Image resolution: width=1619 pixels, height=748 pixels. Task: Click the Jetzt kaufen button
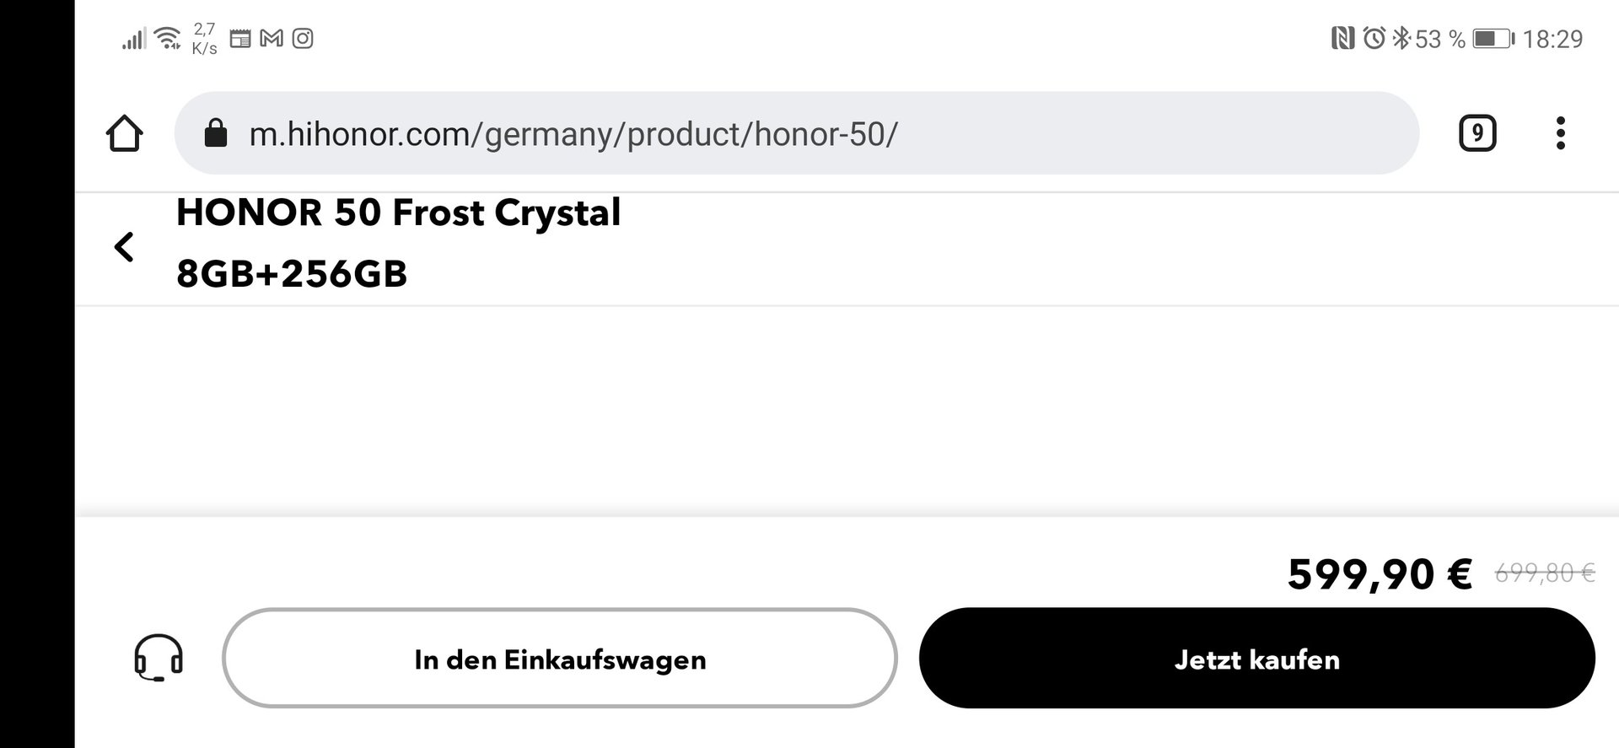tap(1256, 658)
